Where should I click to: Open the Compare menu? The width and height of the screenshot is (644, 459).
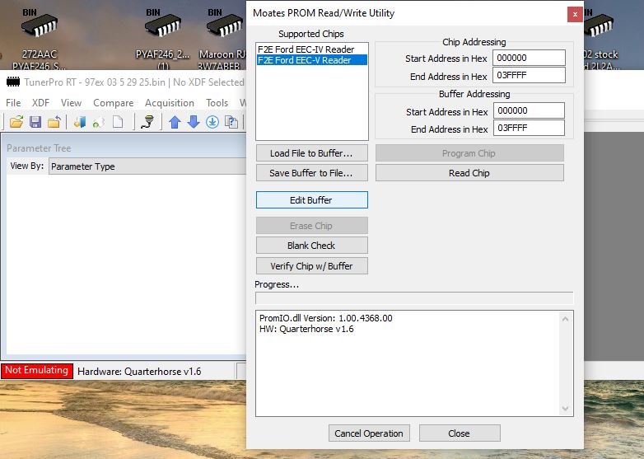(114, 103)
